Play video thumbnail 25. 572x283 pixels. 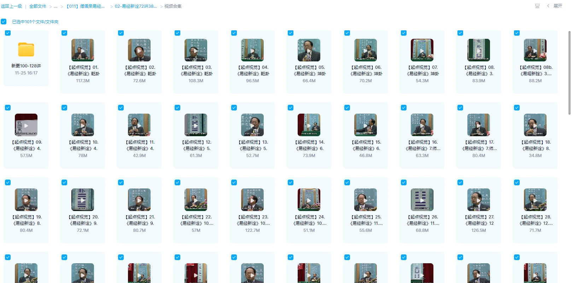tap(366, 200)
